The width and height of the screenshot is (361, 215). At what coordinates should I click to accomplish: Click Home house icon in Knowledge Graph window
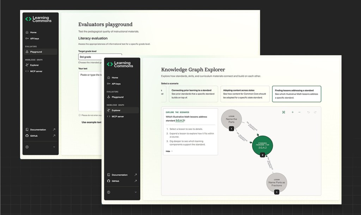[x=109, y=78]
